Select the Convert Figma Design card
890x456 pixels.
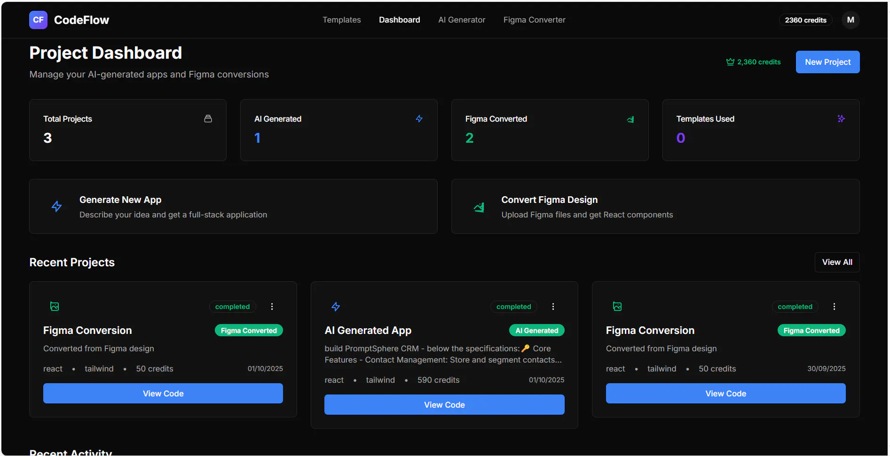[x=655, y=207]
